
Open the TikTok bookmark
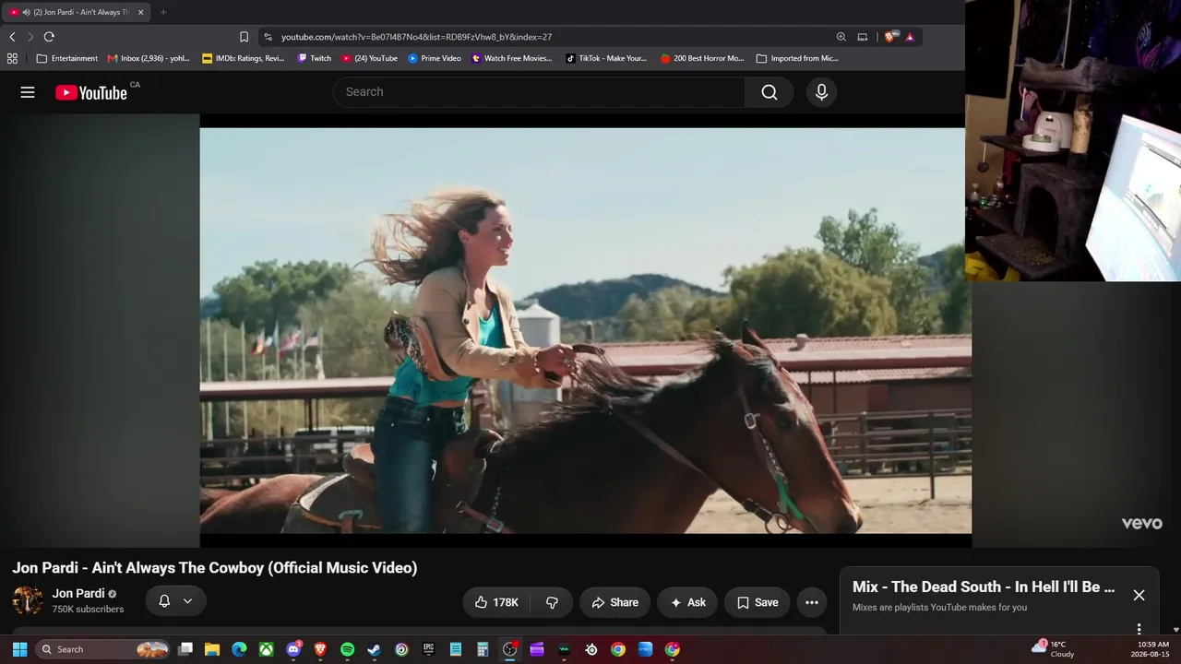click(x=606, y=58)
